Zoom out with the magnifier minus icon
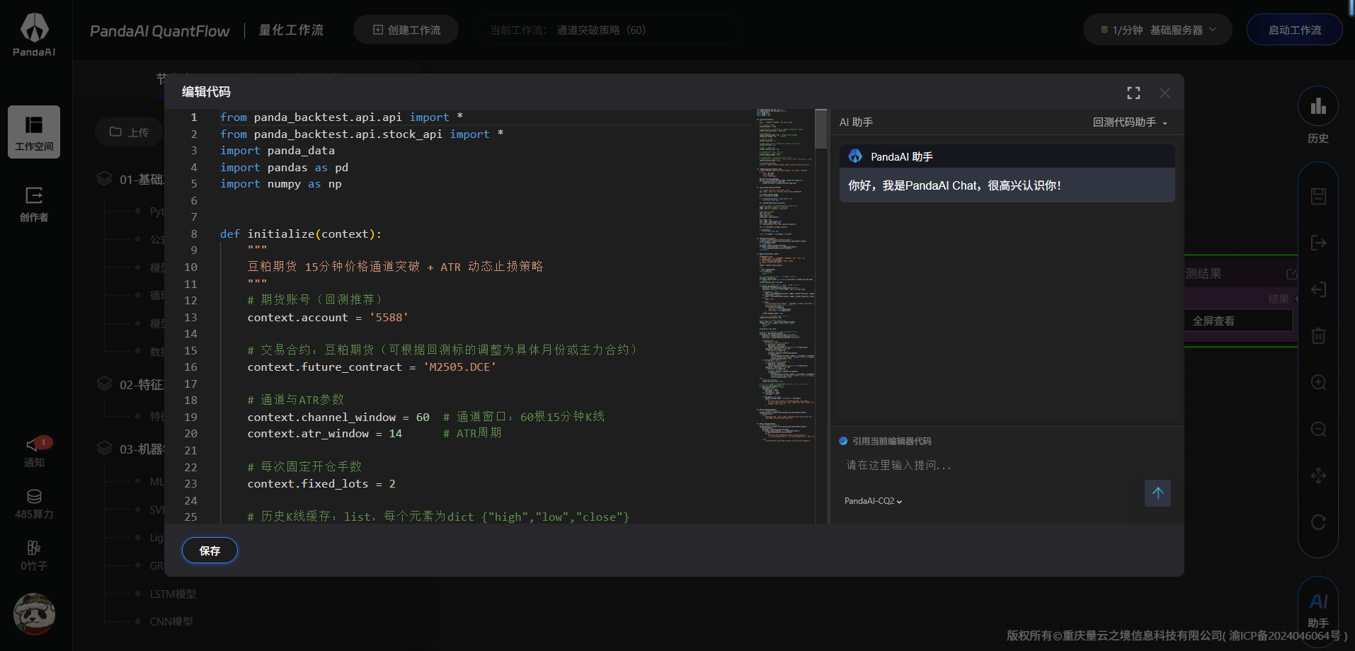The image size is (1355, 651). [1318, 429]
